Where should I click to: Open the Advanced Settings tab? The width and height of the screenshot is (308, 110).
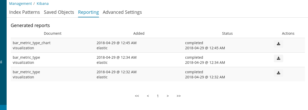[122, 12]
